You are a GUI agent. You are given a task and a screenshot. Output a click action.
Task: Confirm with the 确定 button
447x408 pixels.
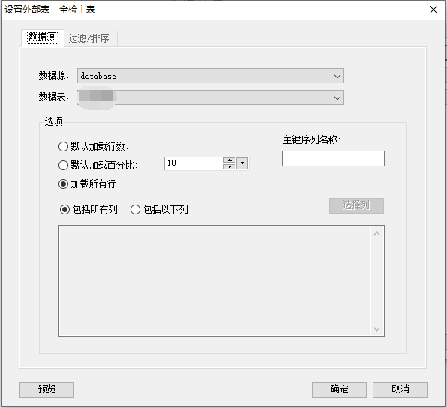(x=339, y=389)
